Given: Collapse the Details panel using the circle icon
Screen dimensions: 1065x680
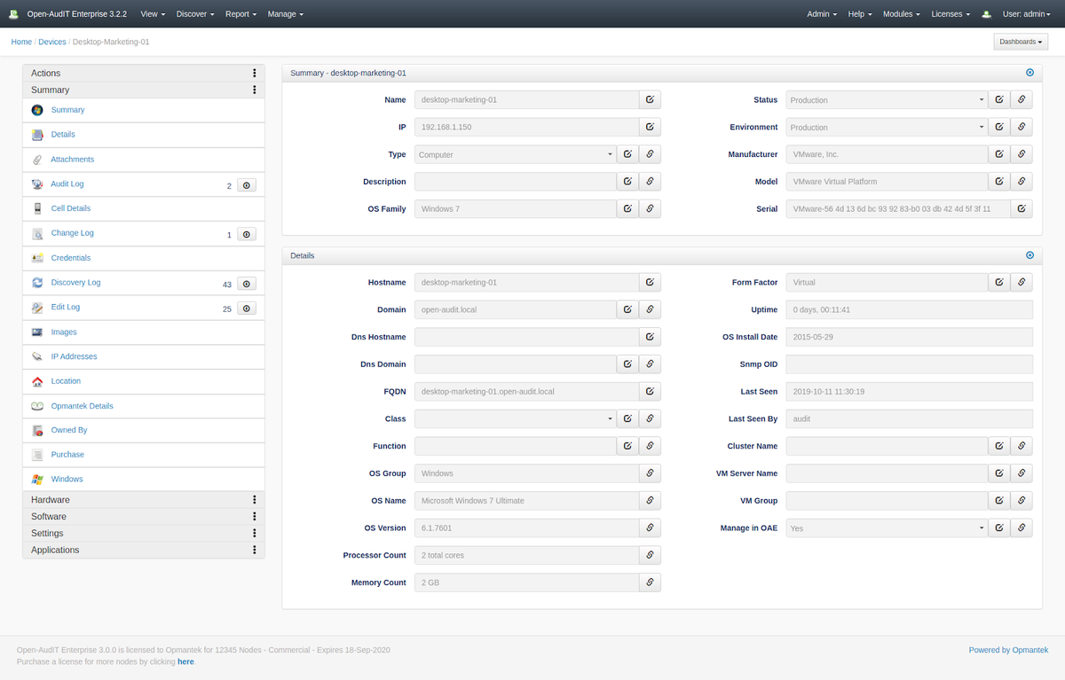Looking at the screenshot, I should coord(1029,255).
